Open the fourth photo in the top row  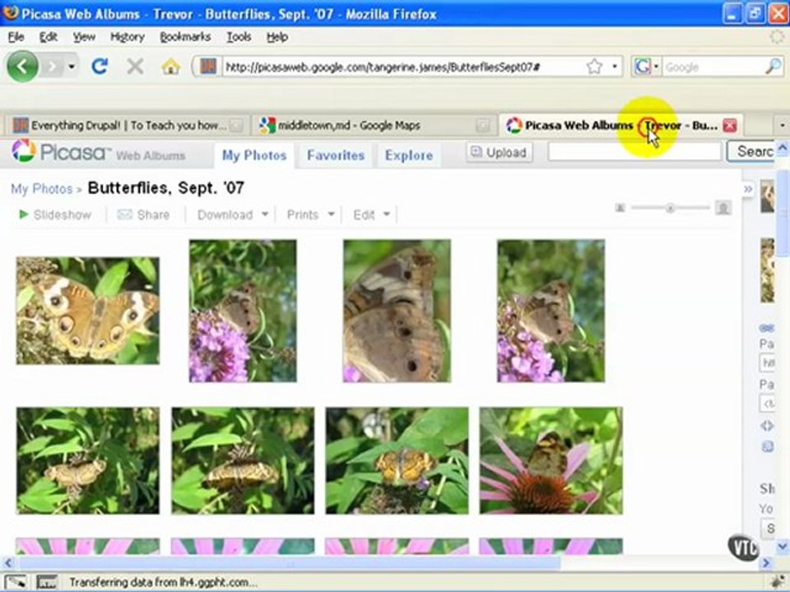[x=551, y=311]
